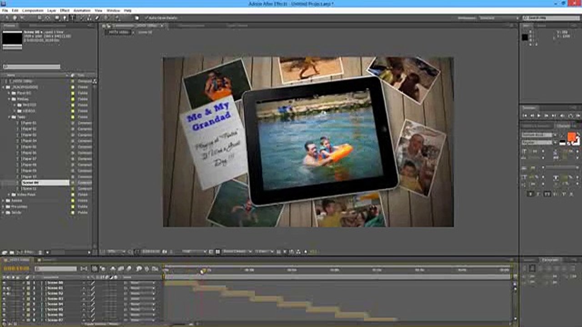582x327 pixels.
Task: Select the Eraser tool
Action: click(x=97, y=18)
